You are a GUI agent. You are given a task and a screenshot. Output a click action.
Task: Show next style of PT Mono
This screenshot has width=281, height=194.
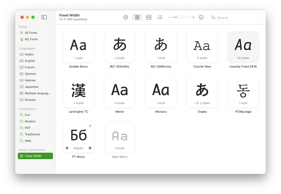tap(90, 148)
